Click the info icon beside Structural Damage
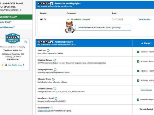Screen dimensions: 154x115 (55, 60)
